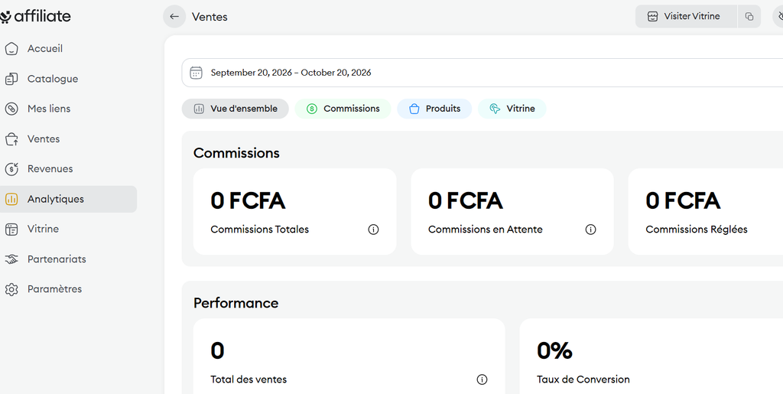
Task: Open the calendar icon in date range
Action: click(197, 73)
